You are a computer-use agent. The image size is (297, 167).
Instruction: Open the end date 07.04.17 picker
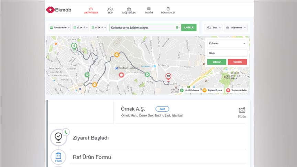[x=99, y=27]
